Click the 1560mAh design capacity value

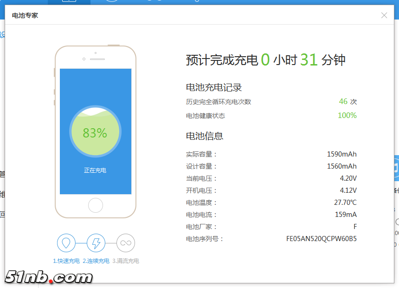341,166
